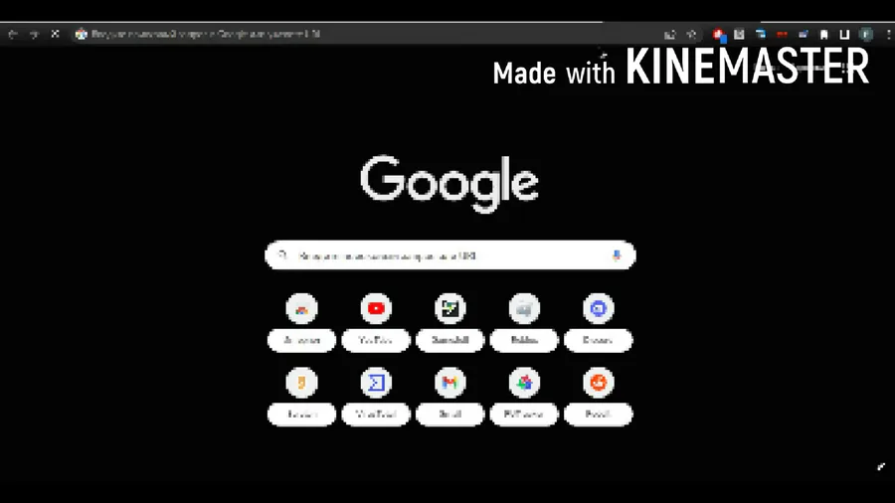The image size is (895, 503).
Task: Click the white bookmark-shaped toolbar icon
Action: (x=823, y=35)
